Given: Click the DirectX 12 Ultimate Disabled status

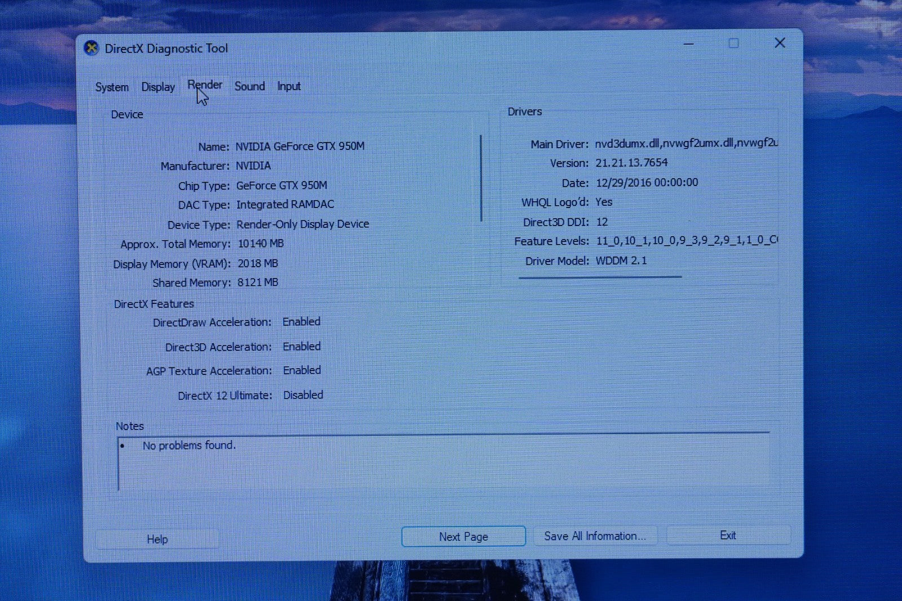Looking at the screenshot, I should (303, 395).
